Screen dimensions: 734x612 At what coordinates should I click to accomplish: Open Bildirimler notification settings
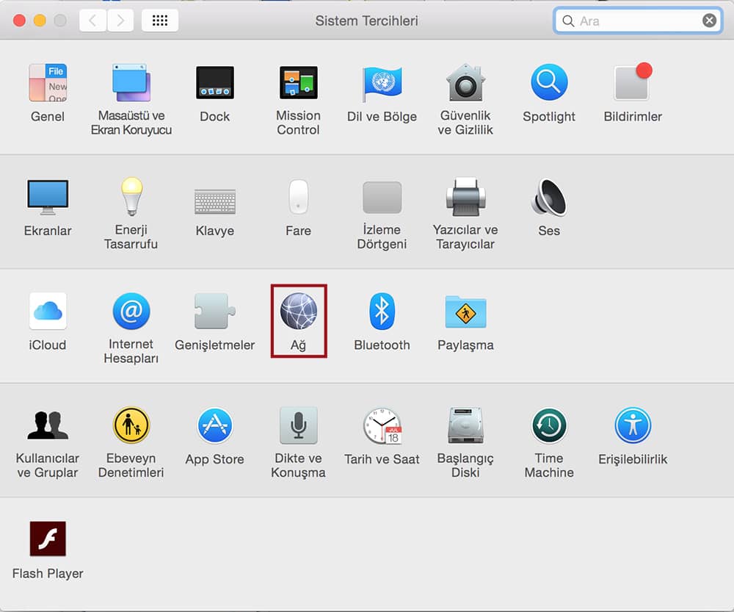[x=633, y=83]
